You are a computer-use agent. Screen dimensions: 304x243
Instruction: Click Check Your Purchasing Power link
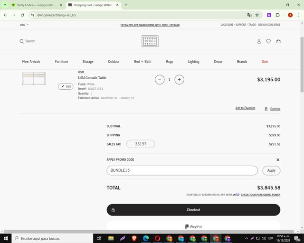click(x=261, y=195)
